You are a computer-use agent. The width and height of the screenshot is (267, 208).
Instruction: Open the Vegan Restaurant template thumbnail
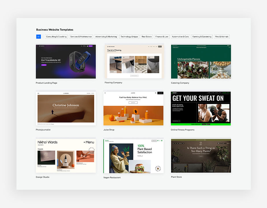pos(133,155)
